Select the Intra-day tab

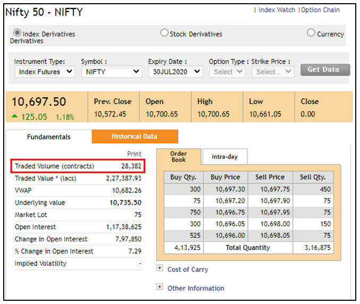click(x=225, y=156)
